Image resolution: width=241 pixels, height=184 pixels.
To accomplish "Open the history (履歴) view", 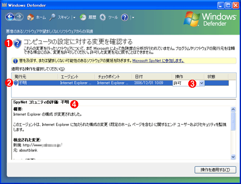I will [88, 17].
